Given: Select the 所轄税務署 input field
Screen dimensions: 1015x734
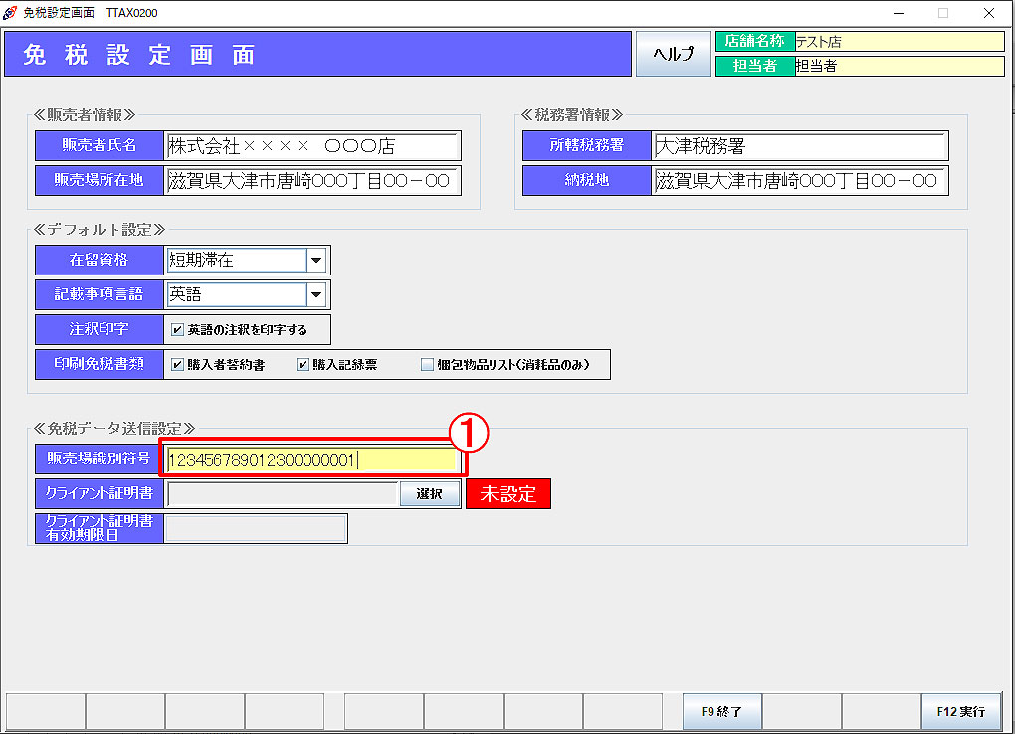Looking at the screenshot, I should tap(799, 146).
